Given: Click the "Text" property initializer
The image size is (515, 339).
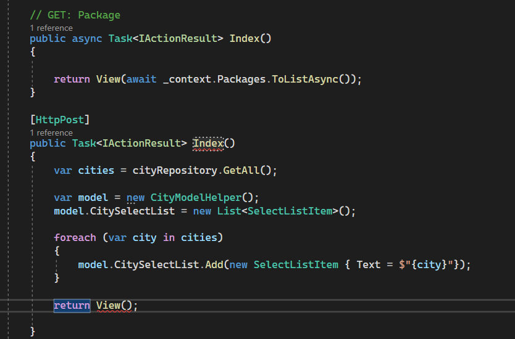Looking at the screenshot, I should 369,265.
